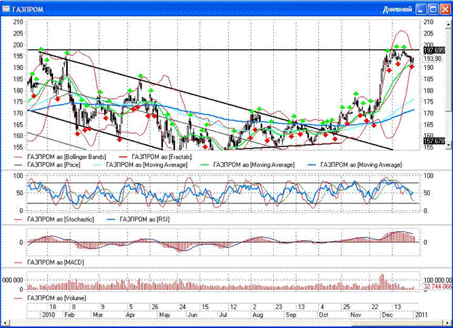Click the Feb month label on time axis
453x328 pixels.
coord(69,315)
